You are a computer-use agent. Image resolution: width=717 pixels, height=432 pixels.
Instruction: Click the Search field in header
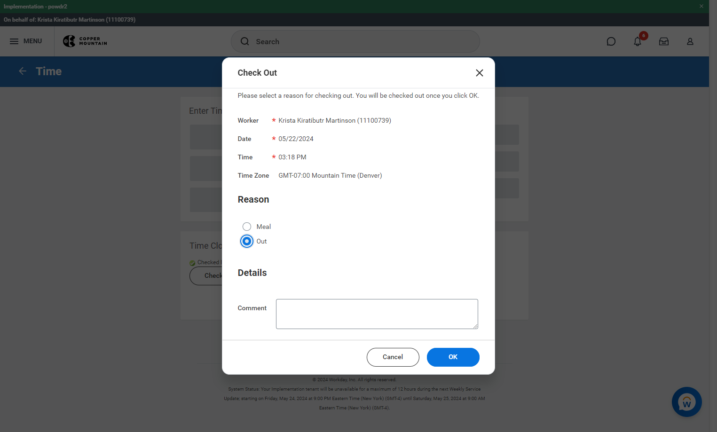click(x=355, y=41)
